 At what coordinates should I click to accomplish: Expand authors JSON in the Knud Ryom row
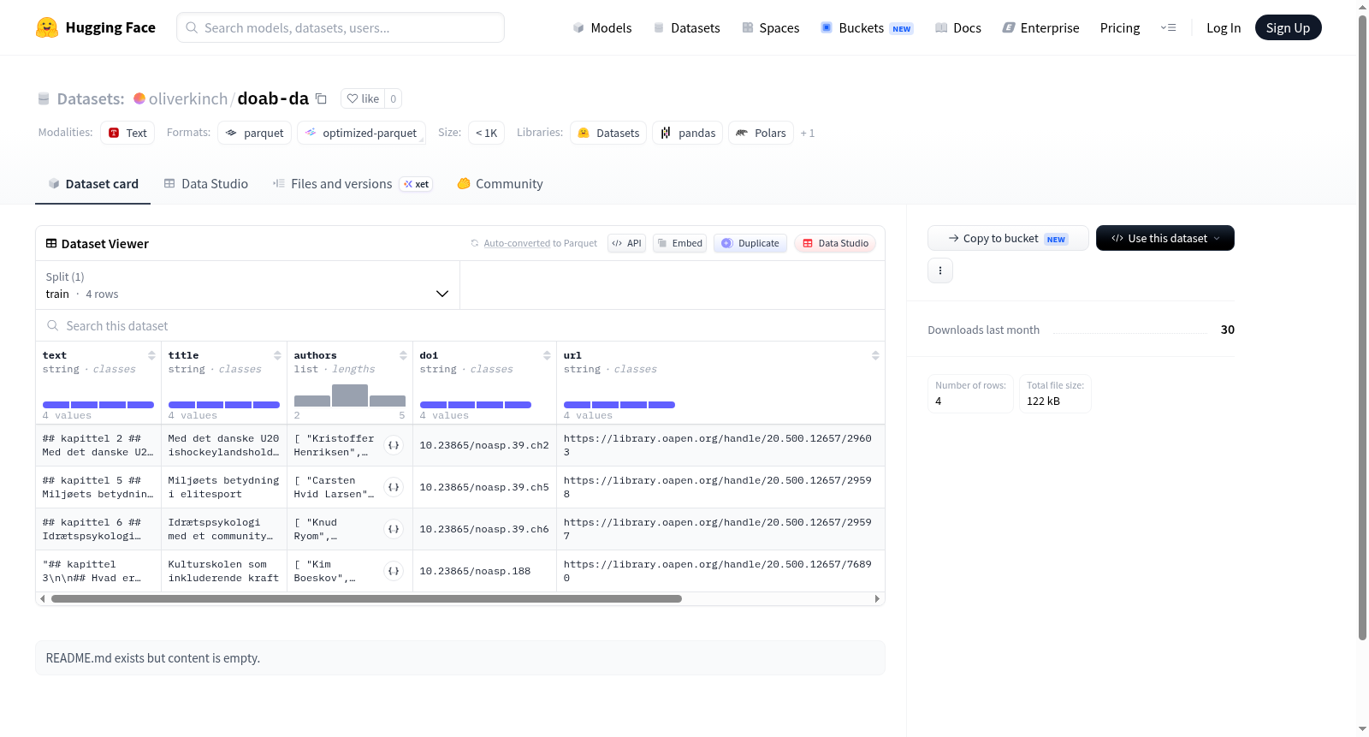tap(394, 529)
